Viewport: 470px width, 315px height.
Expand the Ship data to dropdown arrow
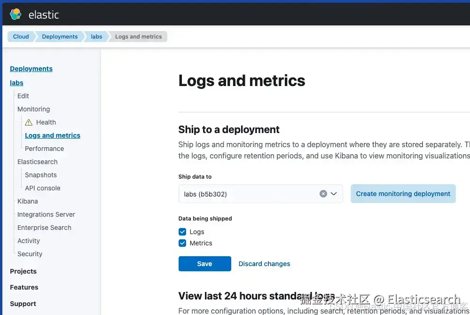[x=334, y=194]
